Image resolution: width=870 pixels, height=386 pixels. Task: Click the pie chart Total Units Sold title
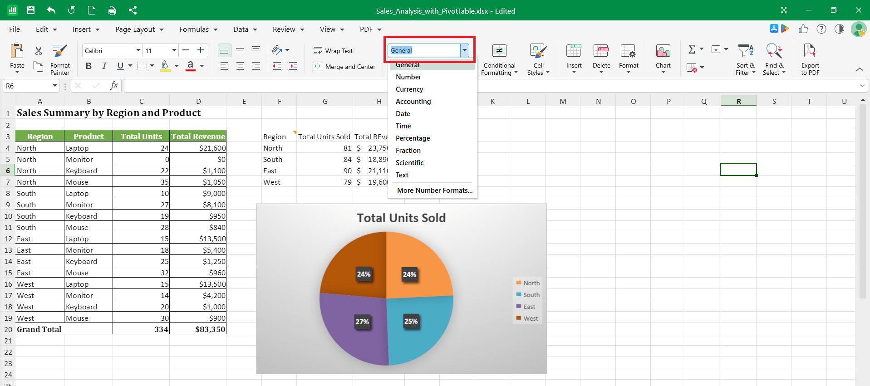(401, 218)
